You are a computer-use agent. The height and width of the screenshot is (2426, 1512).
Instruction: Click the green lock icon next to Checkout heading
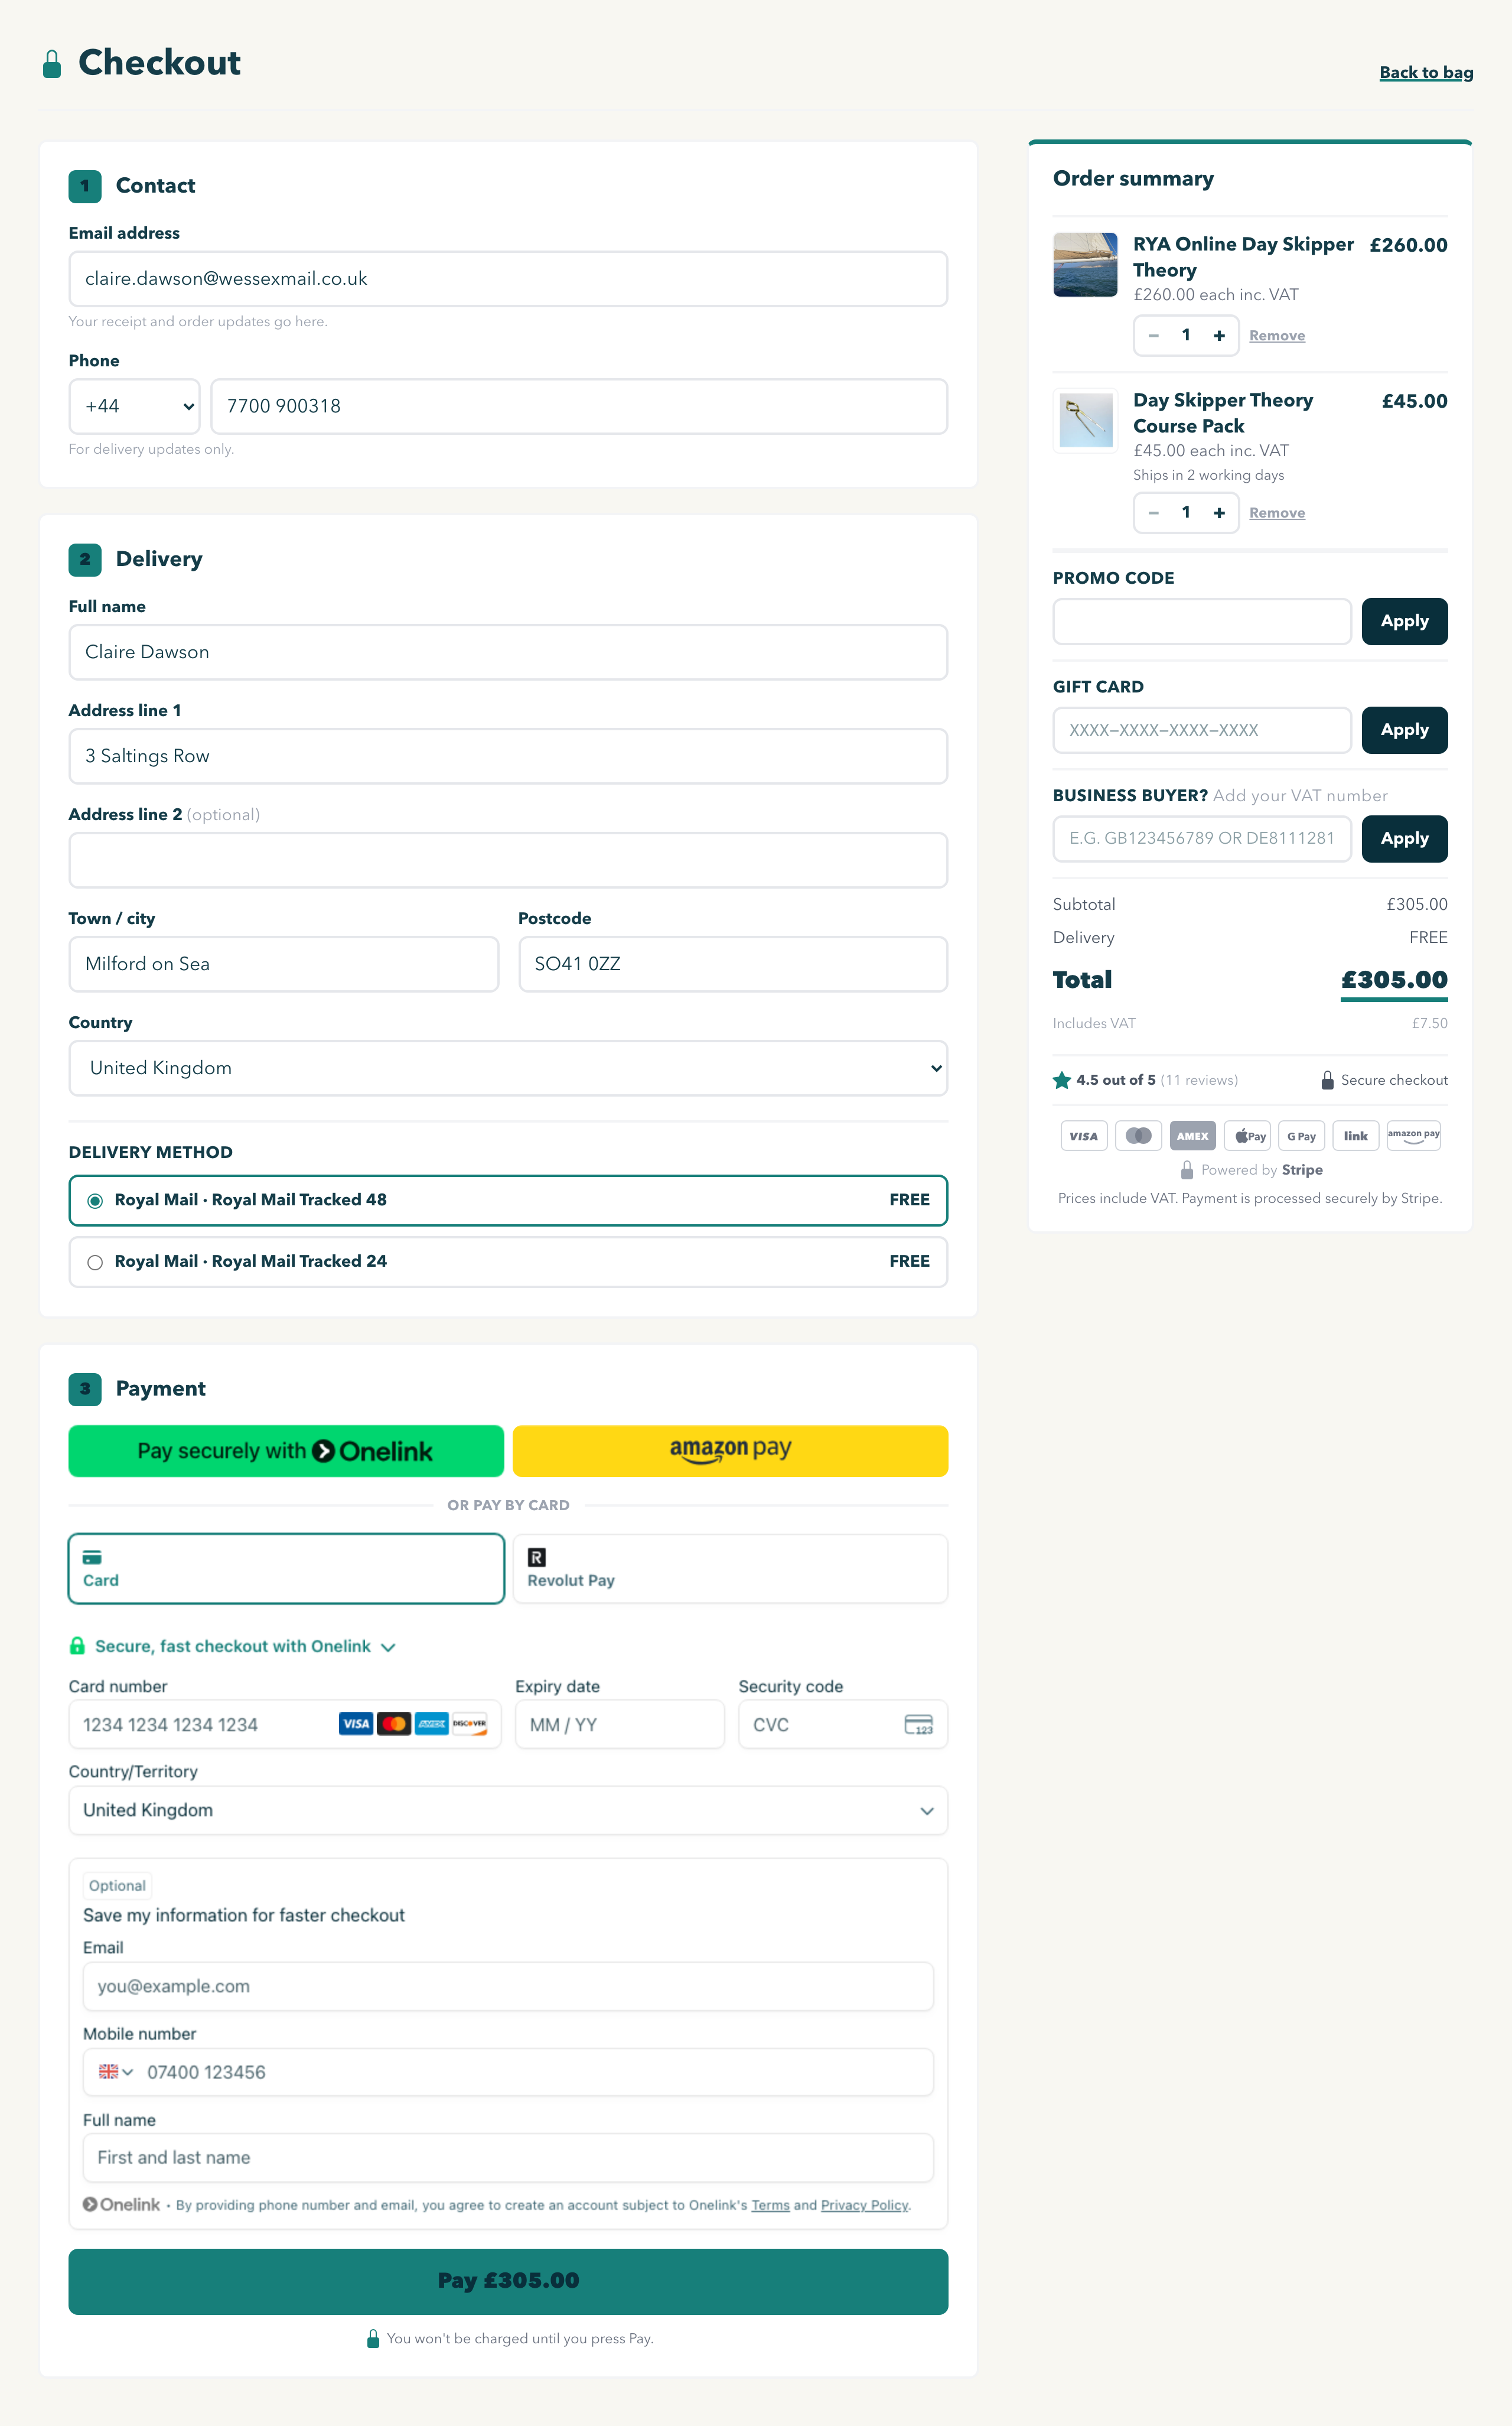pyautogui.click(x=52, y=64)
